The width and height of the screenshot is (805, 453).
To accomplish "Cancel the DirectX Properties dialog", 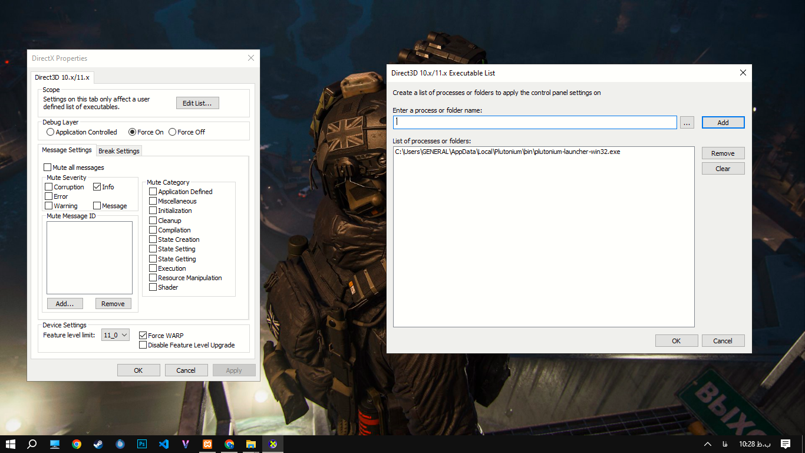I will coord(186,370).
